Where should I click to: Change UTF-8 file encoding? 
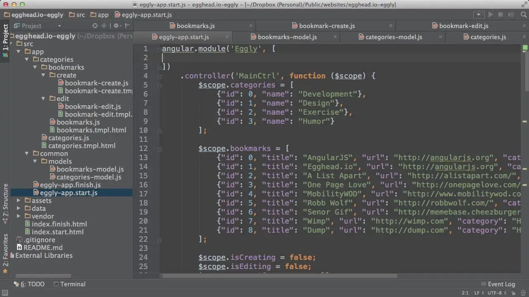(x=498, y=293)
